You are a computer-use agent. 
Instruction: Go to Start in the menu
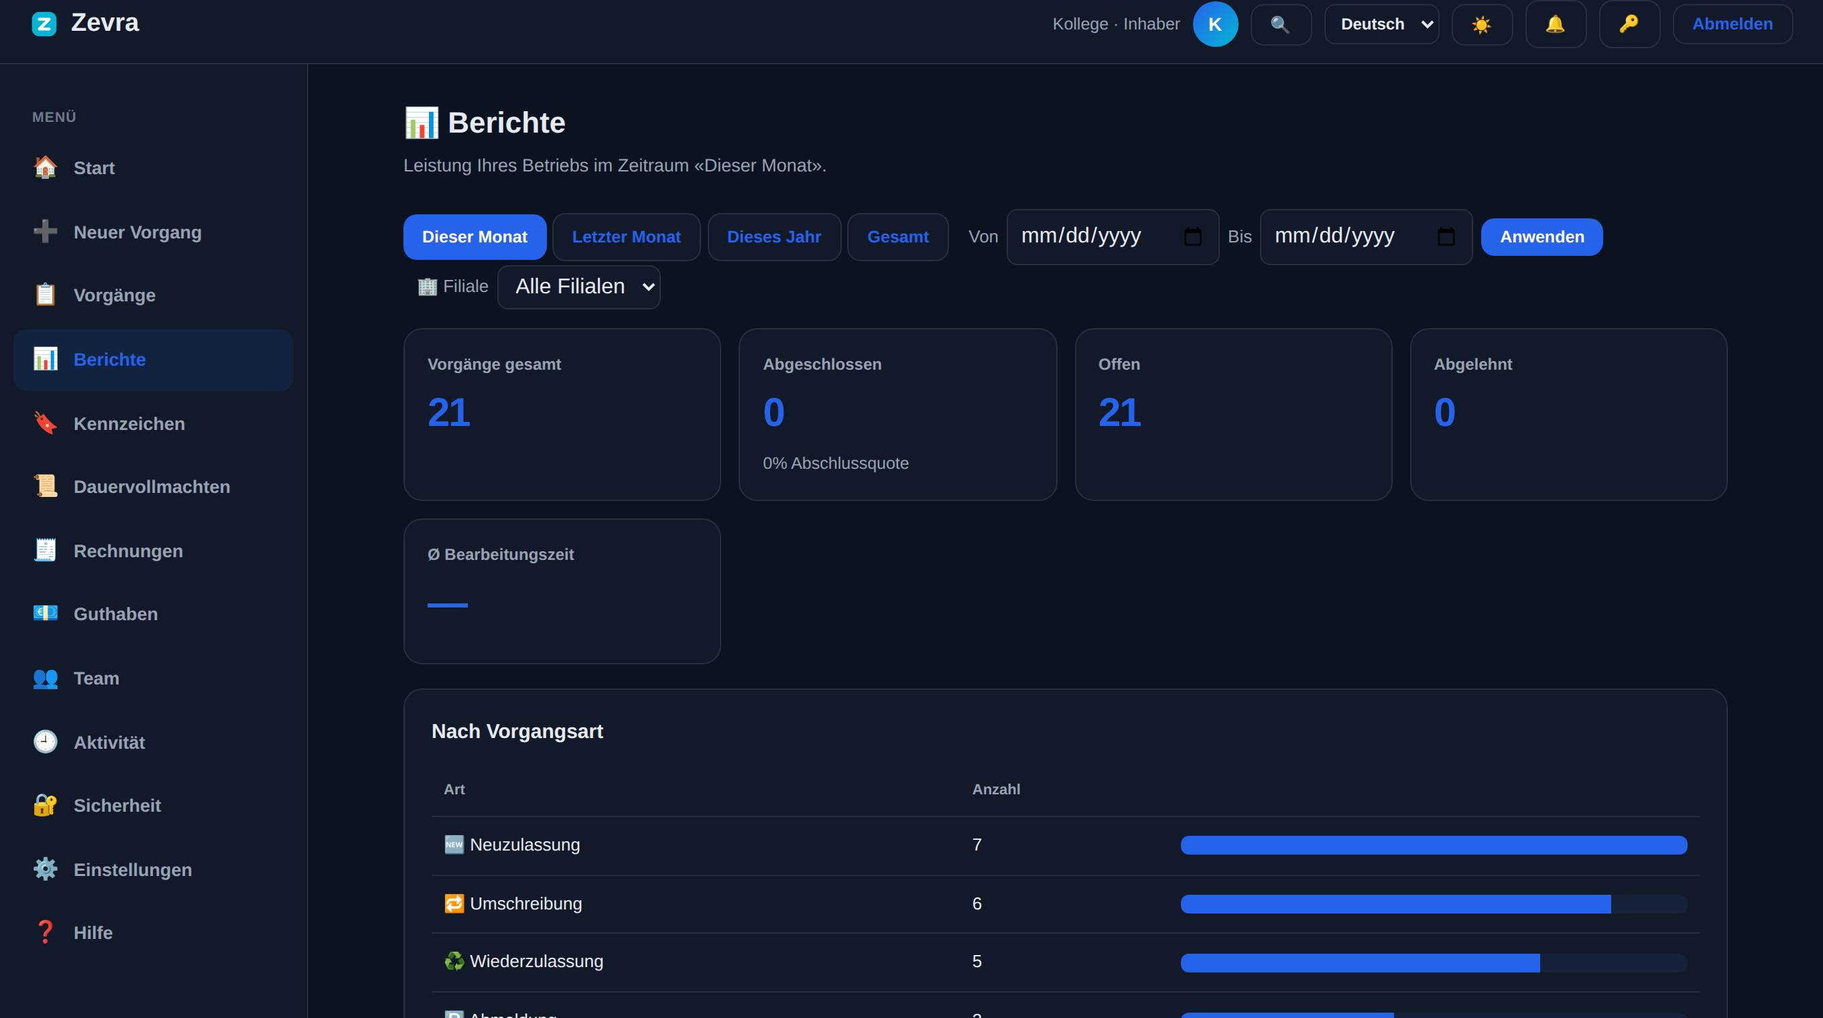(x=153, y=168)
